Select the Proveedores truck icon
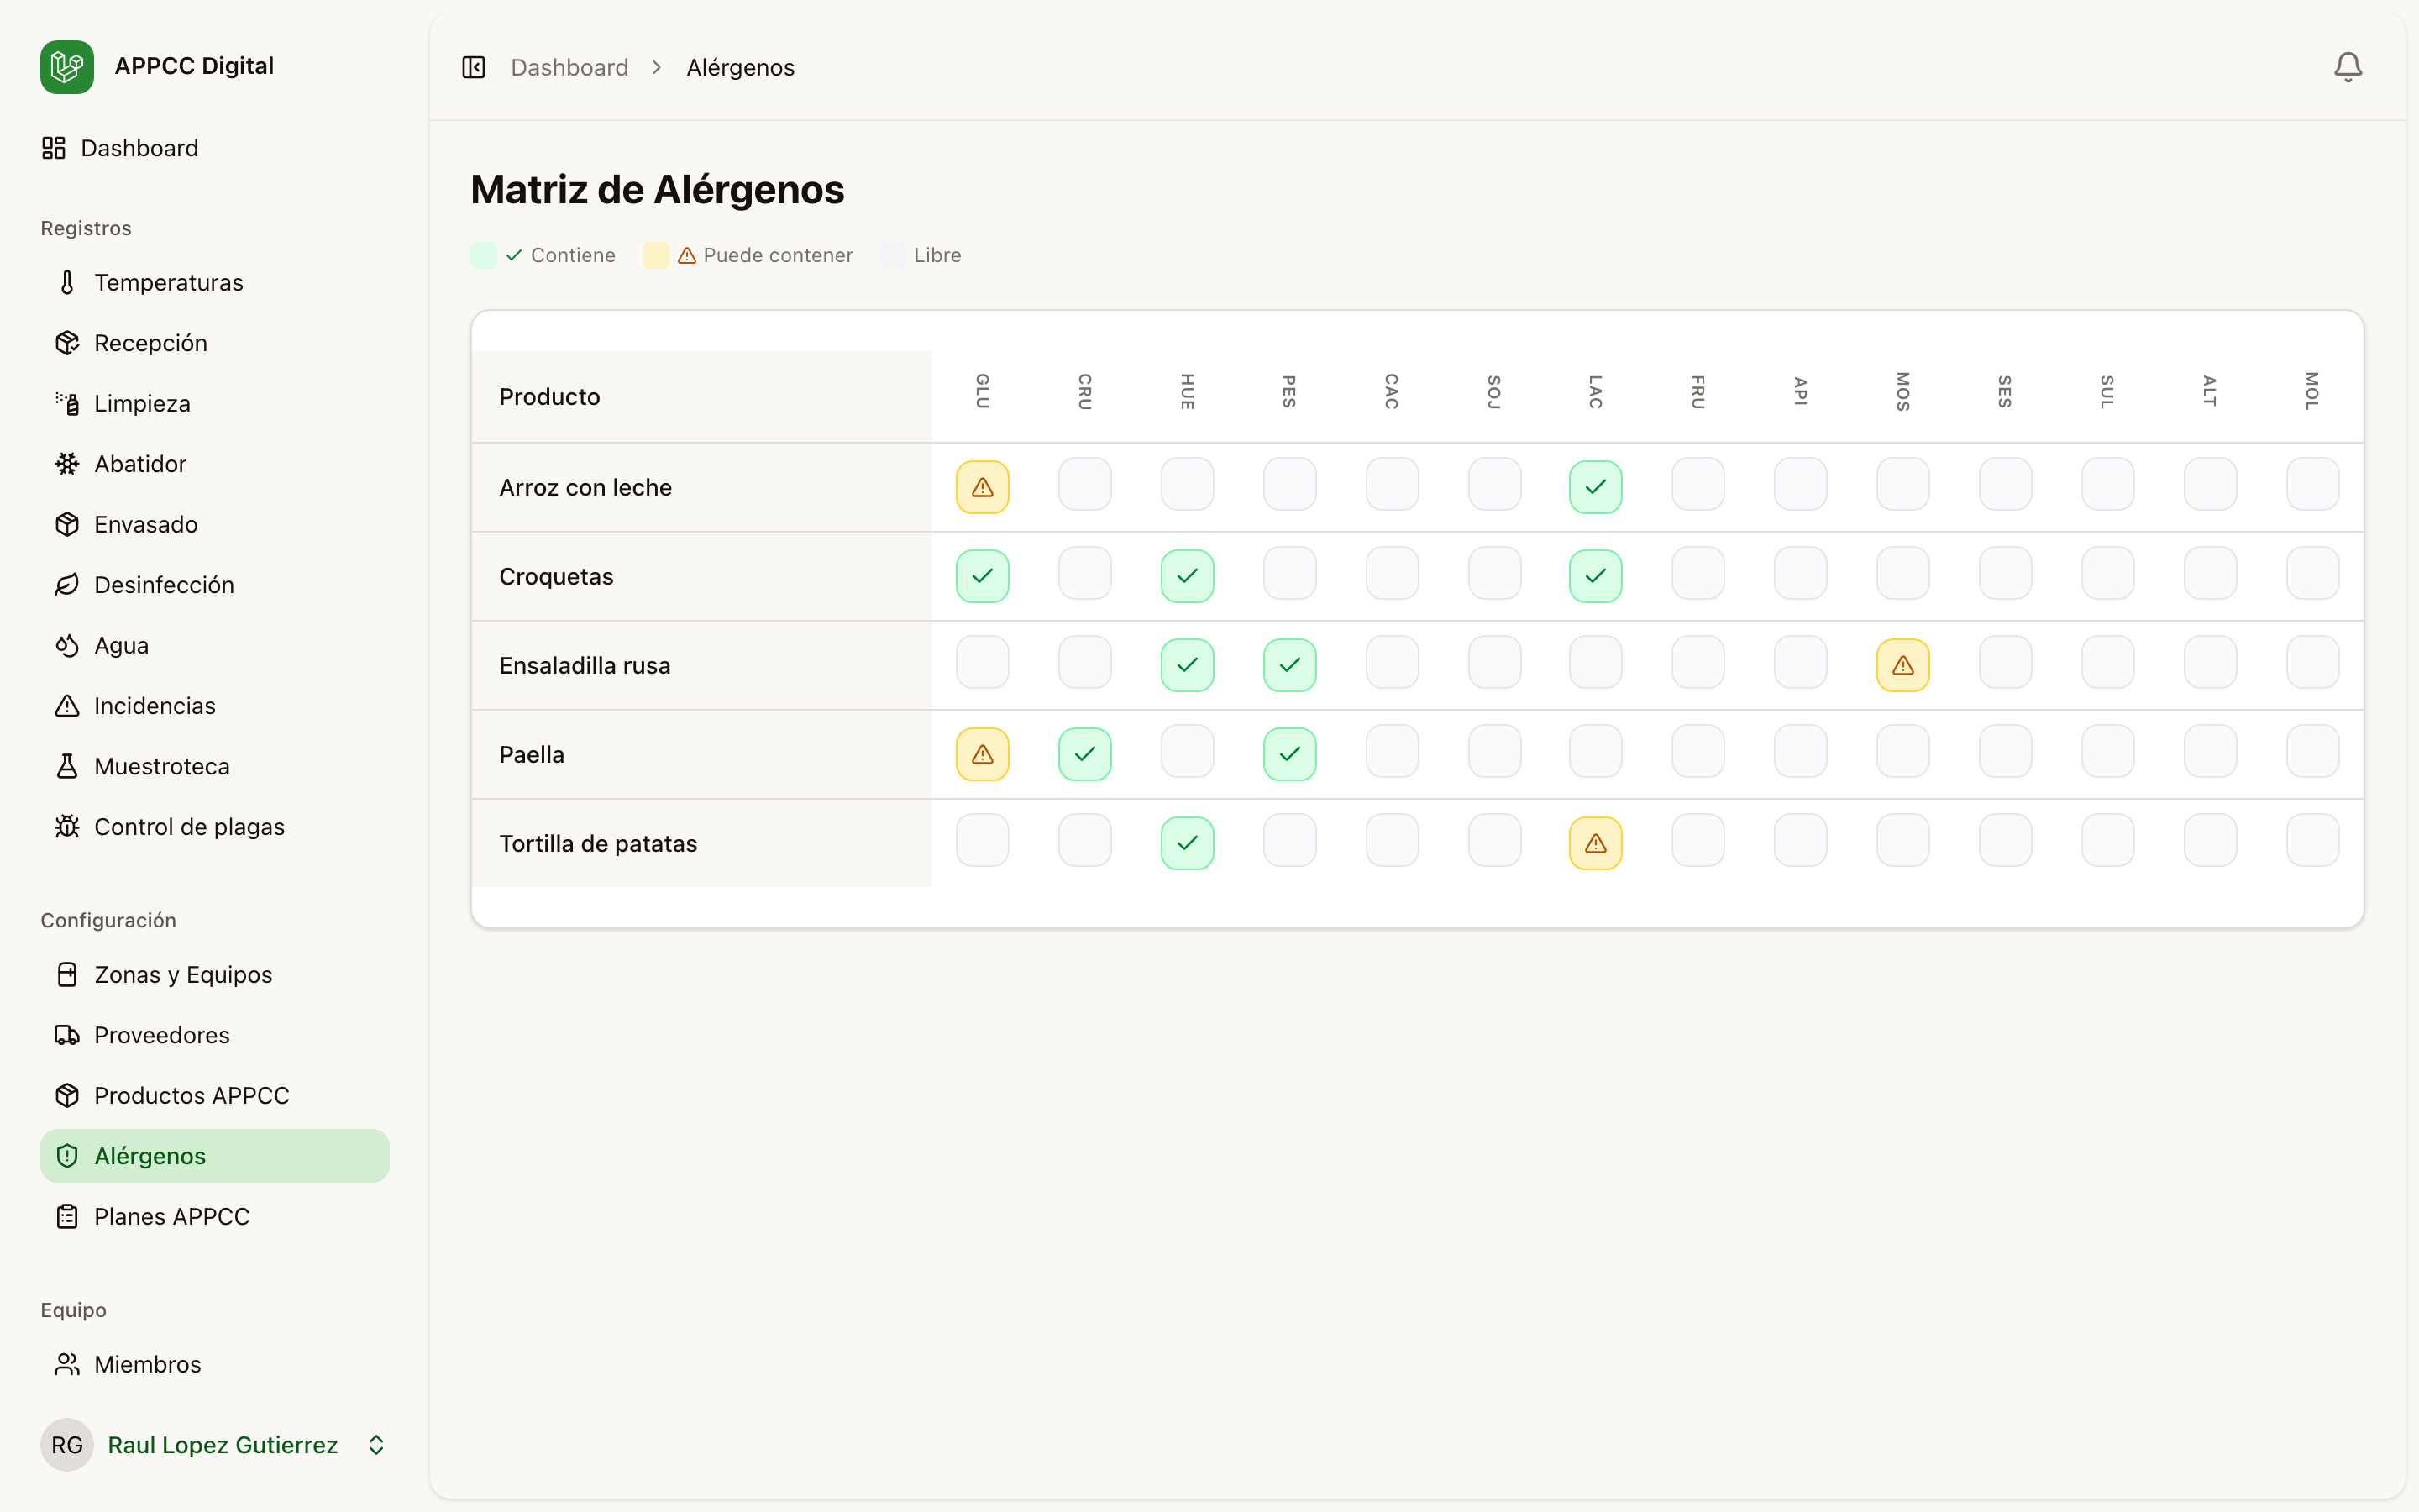 [66, 1035]
